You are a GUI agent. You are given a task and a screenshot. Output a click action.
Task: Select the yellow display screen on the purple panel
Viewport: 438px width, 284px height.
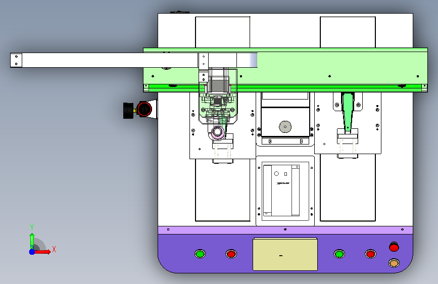click(285, 254)
